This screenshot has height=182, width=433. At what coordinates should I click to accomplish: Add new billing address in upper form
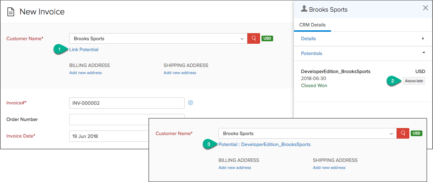85,73
